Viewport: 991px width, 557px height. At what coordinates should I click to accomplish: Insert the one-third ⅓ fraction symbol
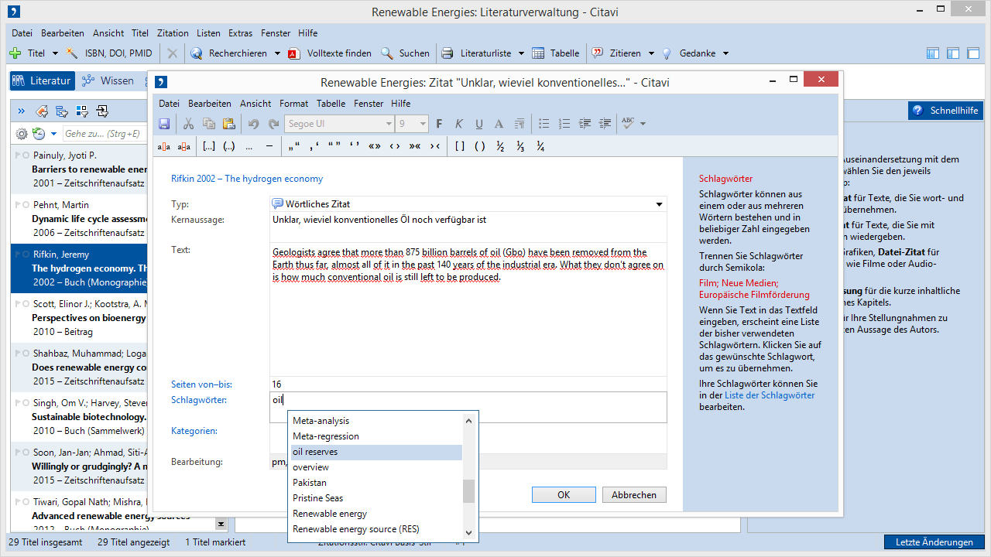pos(520,146)
